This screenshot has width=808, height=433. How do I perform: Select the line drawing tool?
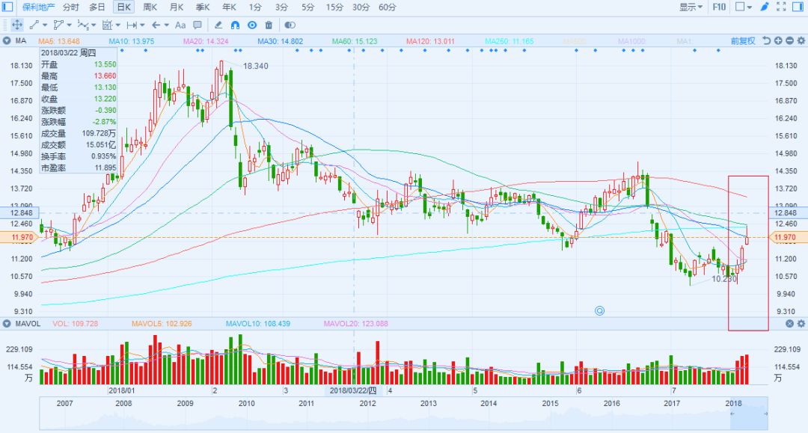[x=34, y=25]
